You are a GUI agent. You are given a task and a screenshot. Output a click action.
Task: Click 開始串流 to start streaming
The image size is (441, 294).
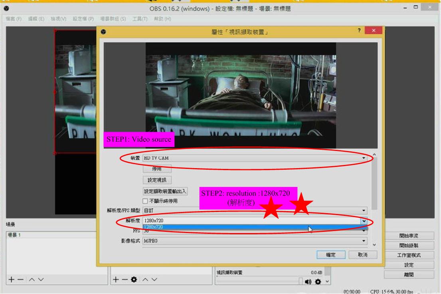point(409,236)
